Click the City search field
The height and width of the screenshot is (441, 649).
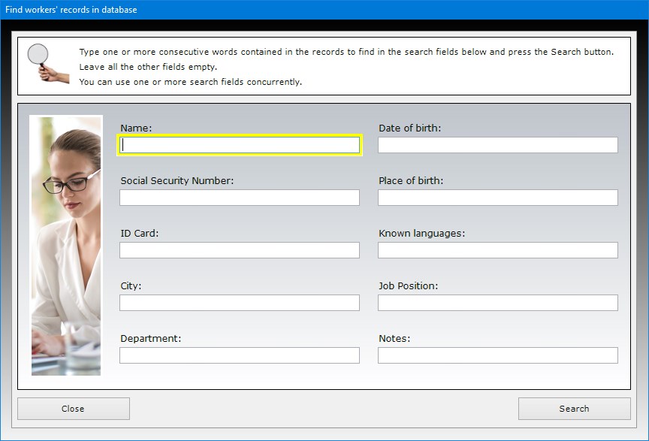(x=240, y=303)
